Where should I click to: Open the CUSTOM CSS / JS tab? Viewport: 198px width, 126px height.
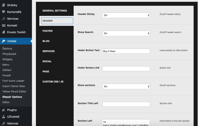click(53, 82)
